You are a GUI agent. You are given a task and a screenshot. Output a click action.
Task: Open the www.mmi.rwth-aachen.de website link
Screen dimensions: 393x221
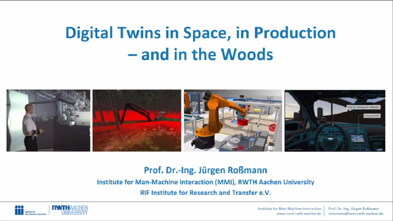point(298,214)
